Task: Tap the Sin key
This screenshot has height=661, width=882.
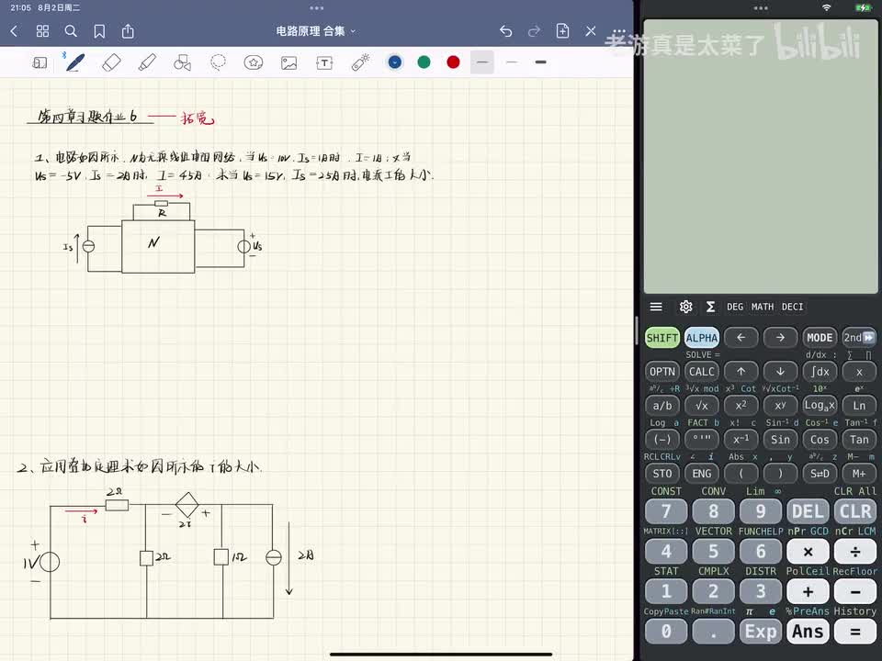Action: tap(780, 440)
